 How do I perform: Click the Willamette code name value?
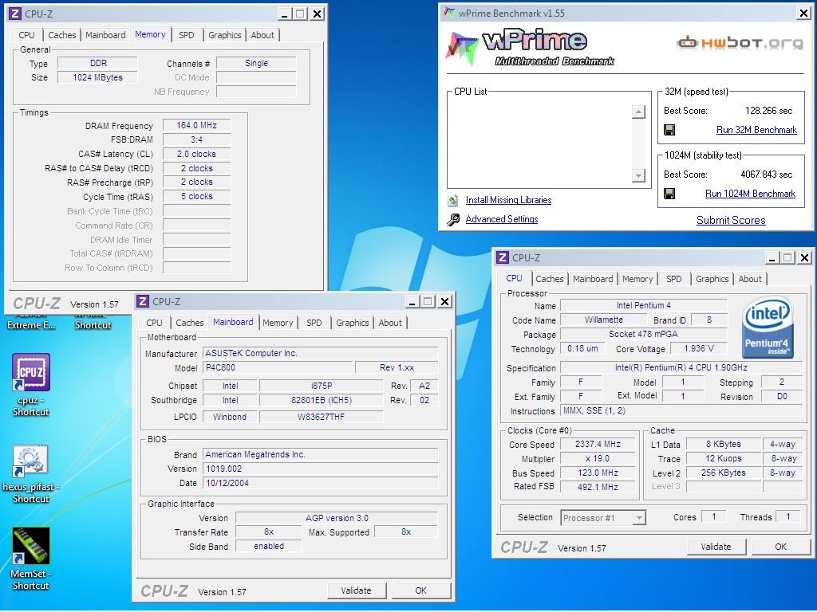tap(603, 320)
